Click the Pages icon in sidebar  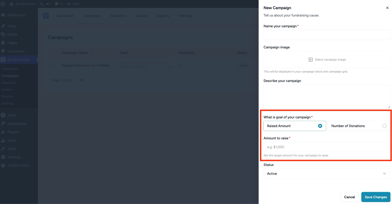[x=3, y=43]
